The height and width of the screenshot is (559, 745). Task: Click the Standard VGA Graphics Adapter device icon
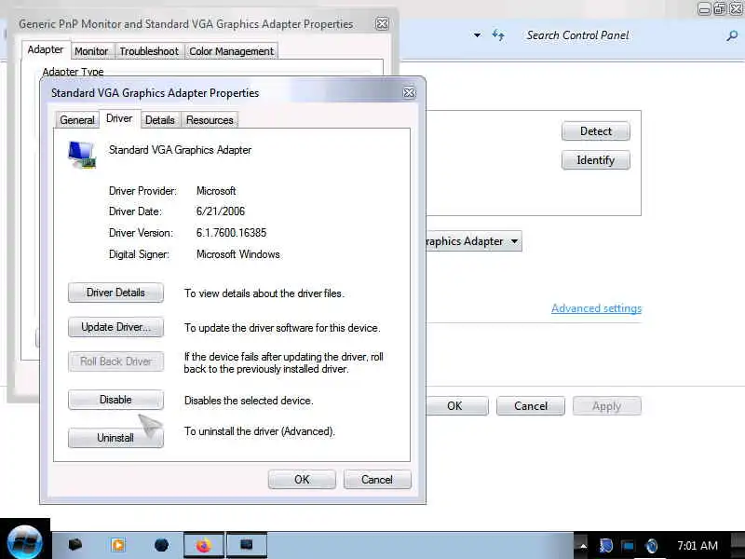pyautogui.click(x=82, y=155)
